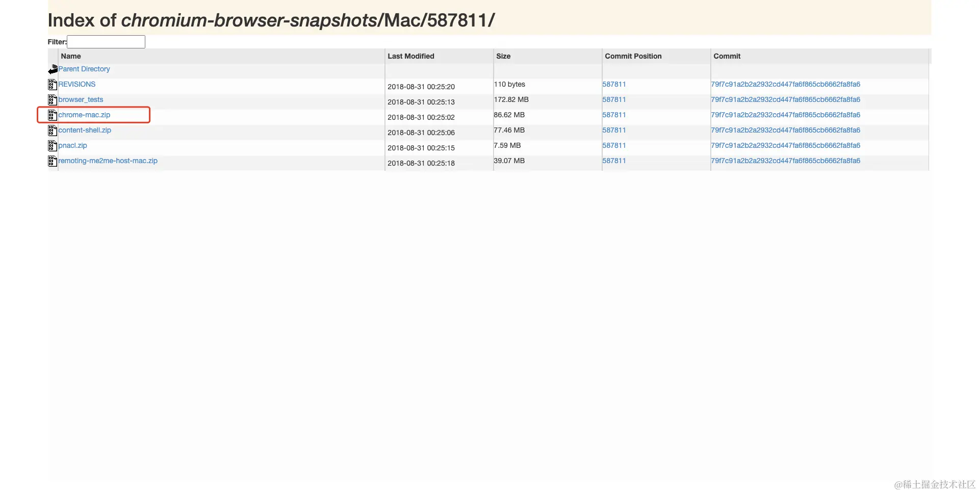This screenshot has width=979, height=493.
Task: Open commit position 587811 for content-shell.zip
Action: click(614, 130)
